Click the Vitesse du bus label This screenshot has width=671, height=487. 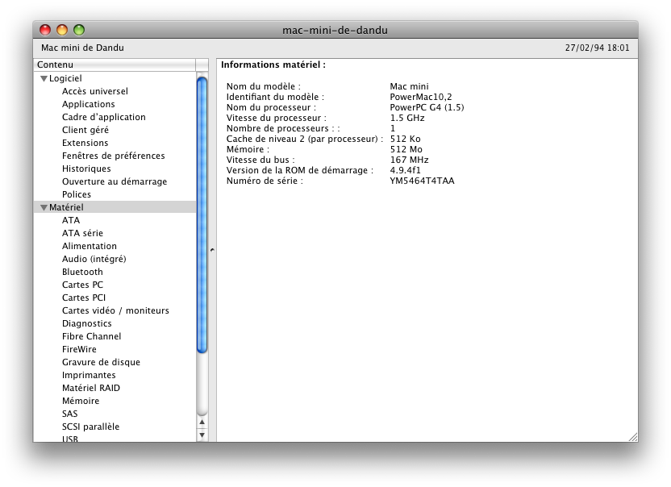coord(260,160)
